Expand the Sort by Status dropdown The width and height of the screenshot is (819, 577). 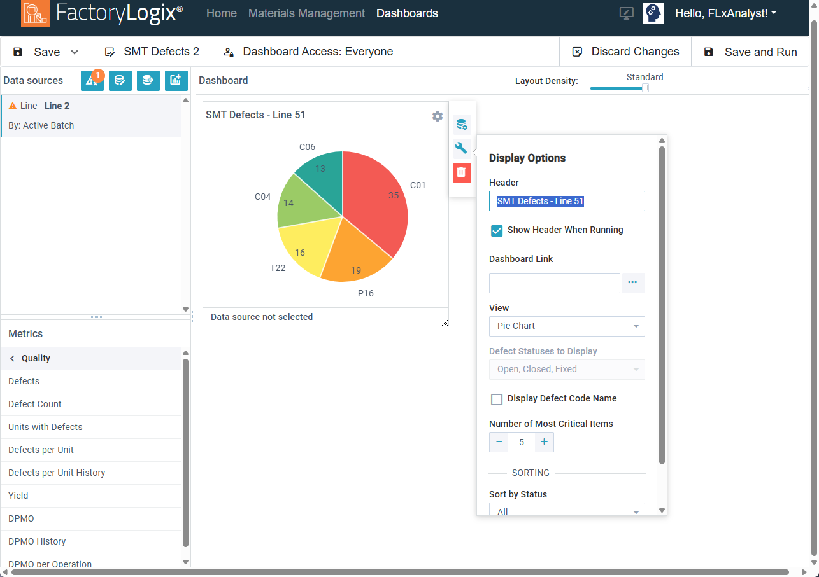(567, 511)
